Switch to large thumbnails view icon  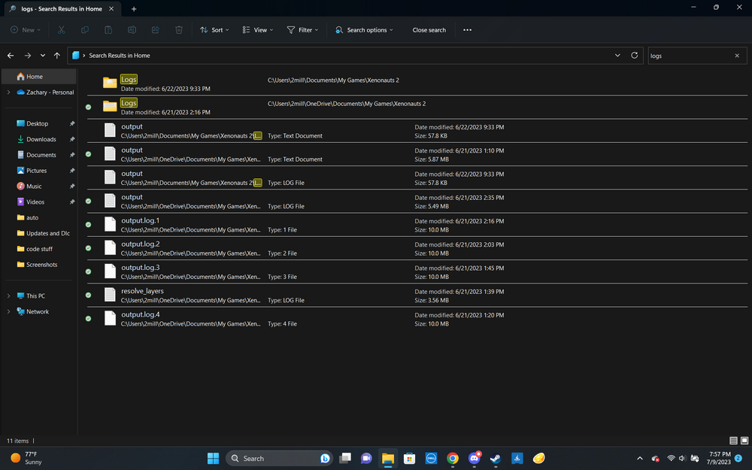click(x=744, y=440)
